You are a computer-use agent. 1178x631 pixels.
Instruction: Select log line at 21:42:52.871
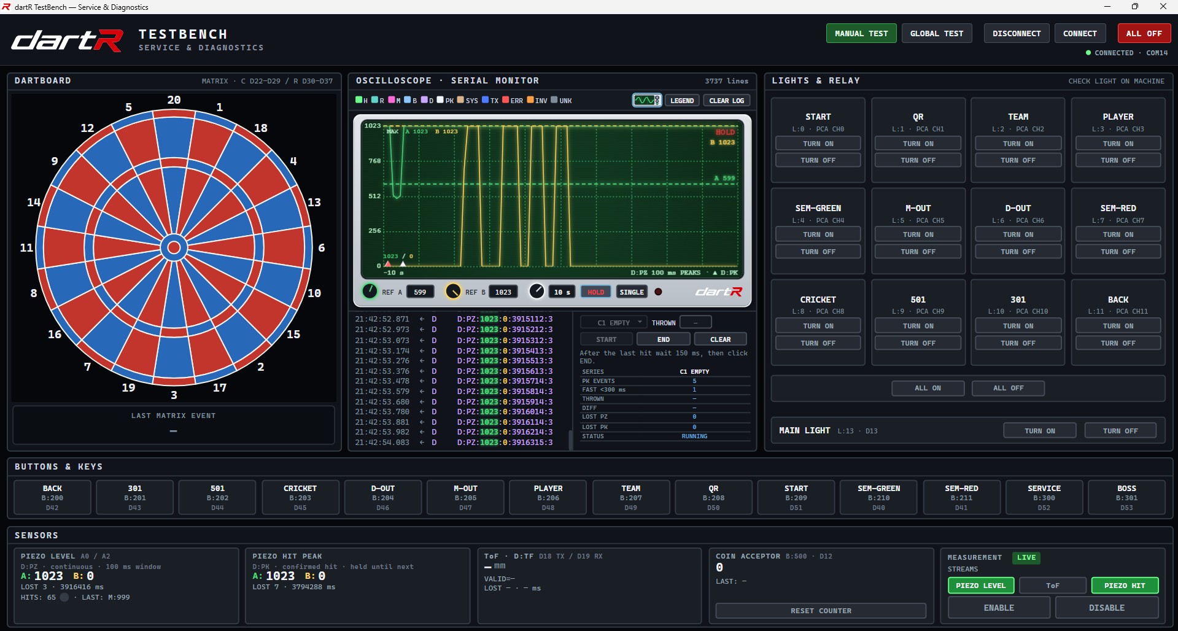[x=454, y=319]
